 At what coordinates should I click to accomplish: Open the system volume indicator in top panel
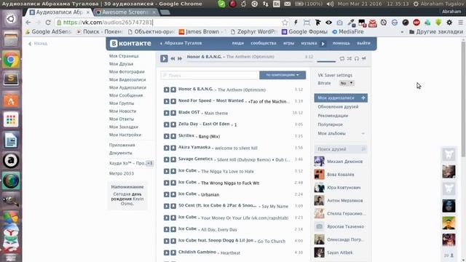click(x=330, y=4)
